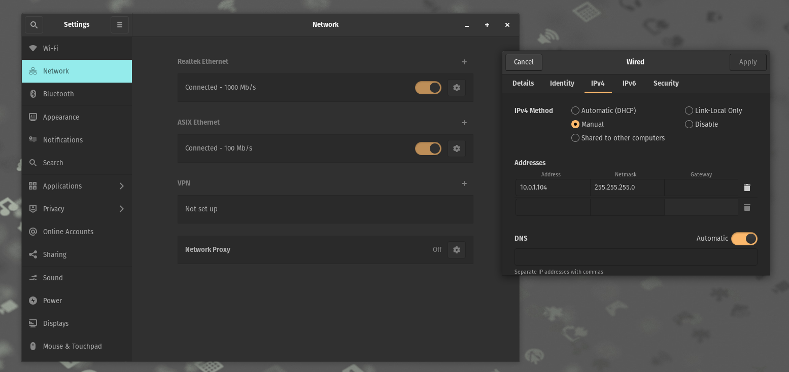Select Link-Local Only method

[713, 110]
